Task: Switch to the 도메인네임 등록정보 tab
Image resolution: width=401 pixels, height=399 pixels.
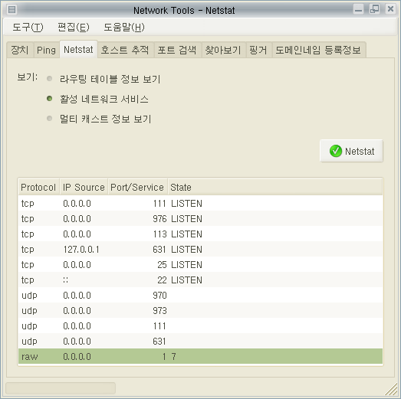Action: (x=319, y=50)
